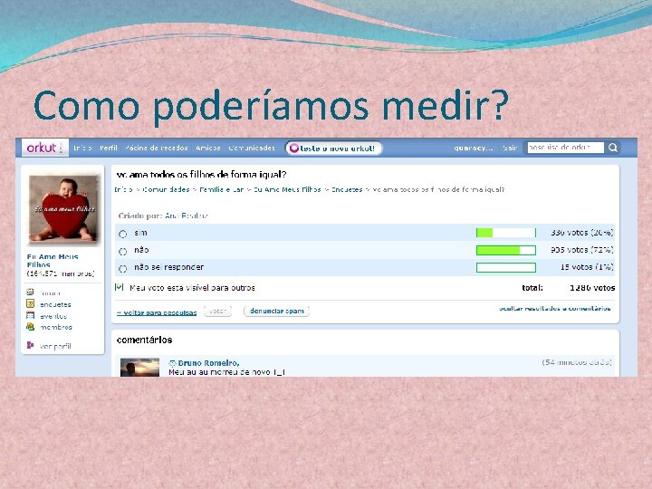This screenshot has height=489, width=652.
Task: Click the 'sair' logout link
Action: tap(509, 148)
